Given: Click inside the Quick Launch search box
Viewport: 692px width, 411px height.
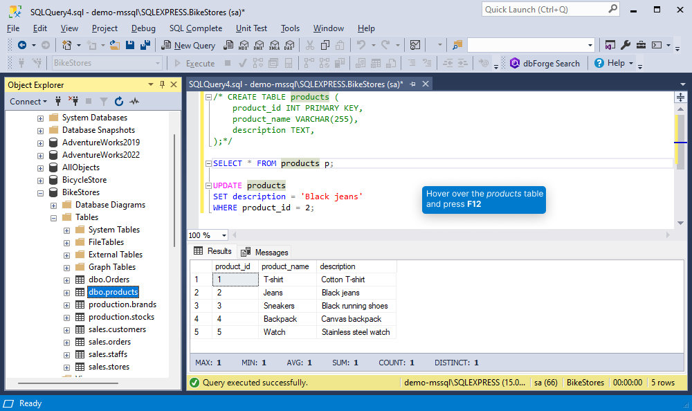Looking at the screenshot, I should [x=547, y=9].
